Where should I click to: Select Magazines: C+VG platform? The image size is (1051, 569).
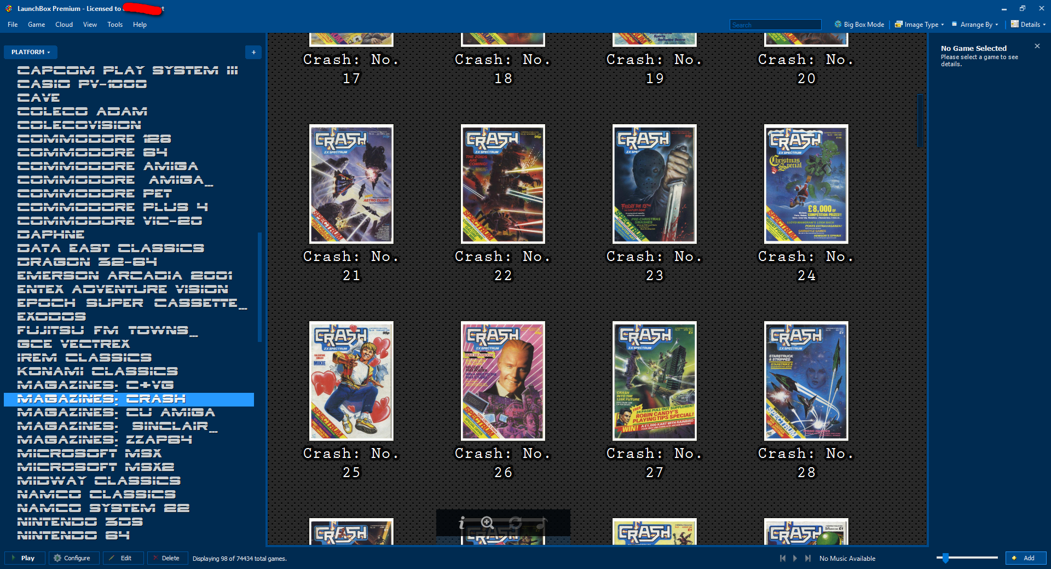[96, 385]
